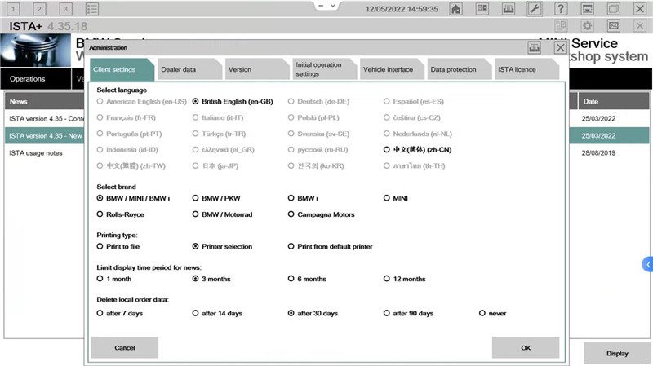Click the printer icon in top toolbar
This screenshot has height=366, width=653.
(x=509, y=8)
